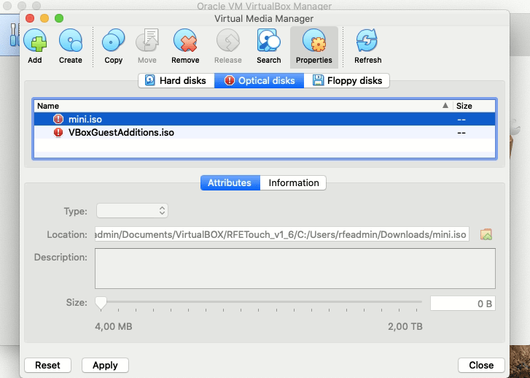Image resolution: width=530 pixels, height=378 pixels.
Task: Click the Location path input field
Action: (x=282, y=234)
